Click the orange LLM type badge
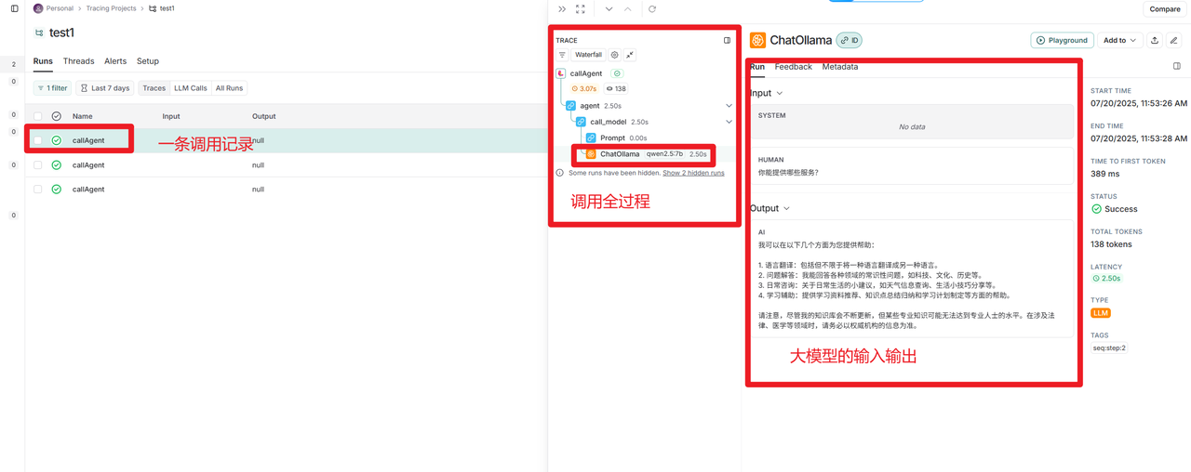This screenshot has height=472, width=1191. coord(1101,313)
